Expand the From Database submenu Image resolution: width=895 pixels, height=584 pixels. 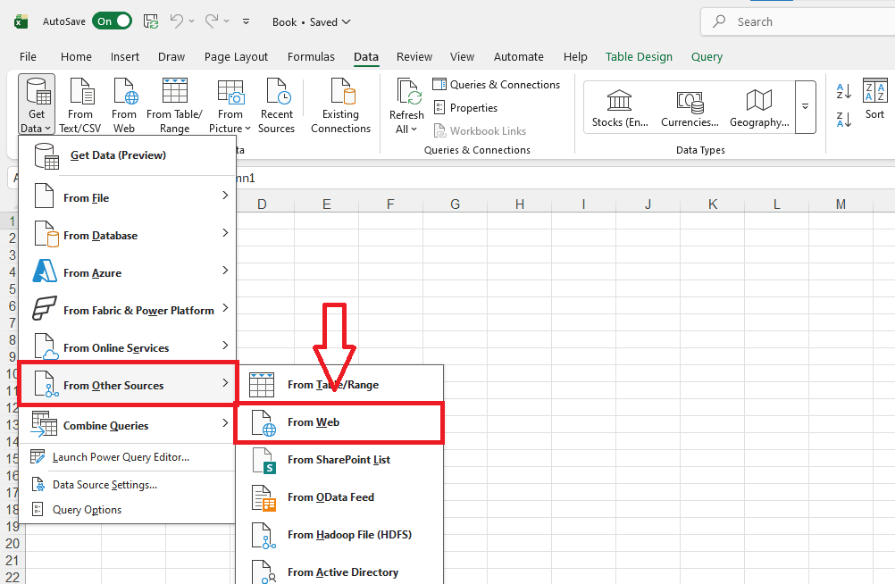click(x=128, y=235)
